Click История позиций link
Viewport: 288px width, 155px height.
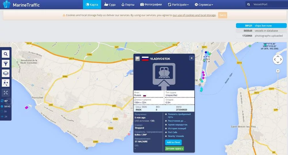[177, 128]
